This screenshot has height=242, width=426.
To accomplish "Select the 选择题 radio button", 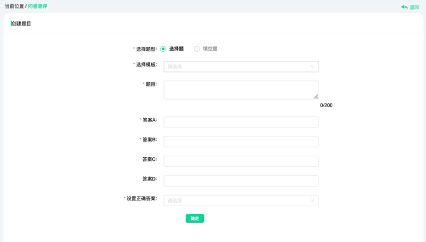I will (x=163, y=49).
